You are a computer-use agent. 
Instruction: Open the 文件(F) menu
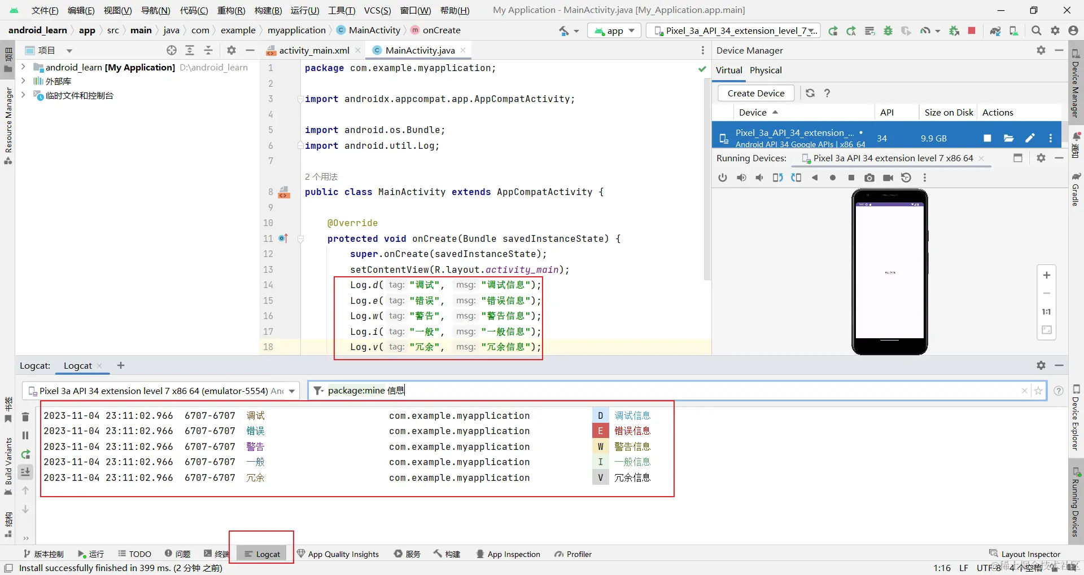[45, 10]
